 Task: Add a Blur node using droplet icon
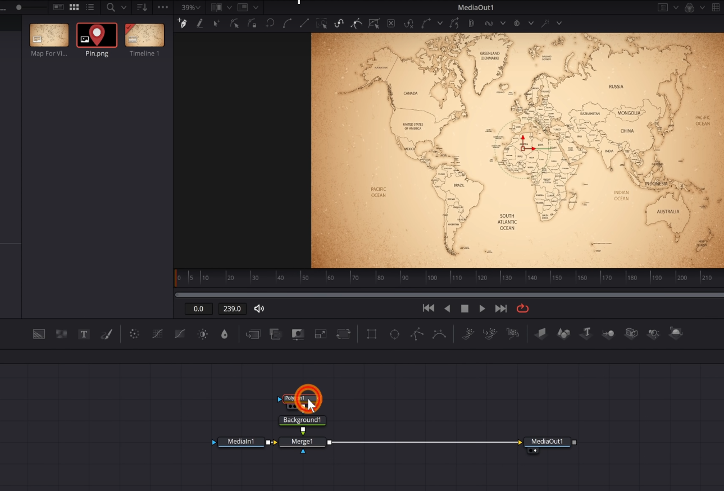tap(225, 334)
